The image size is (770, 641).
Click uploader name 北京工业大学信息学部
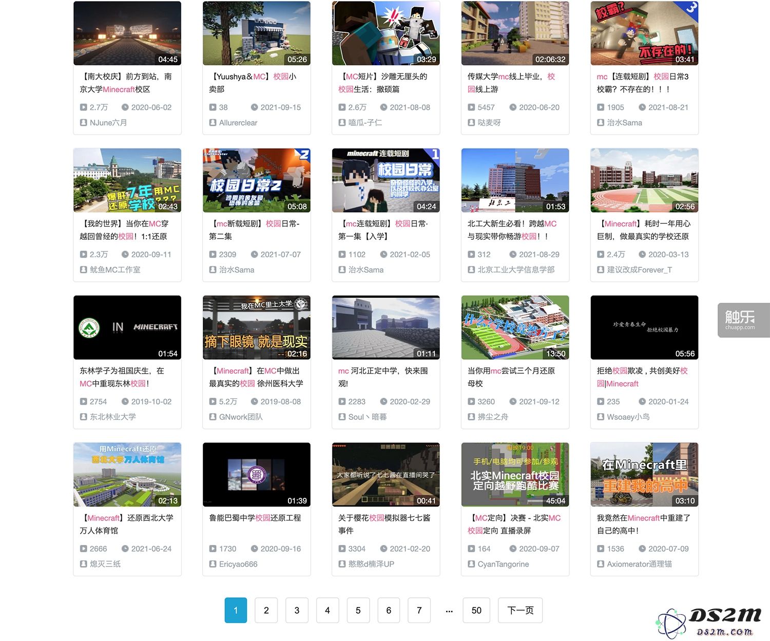[x=516, y=270]
